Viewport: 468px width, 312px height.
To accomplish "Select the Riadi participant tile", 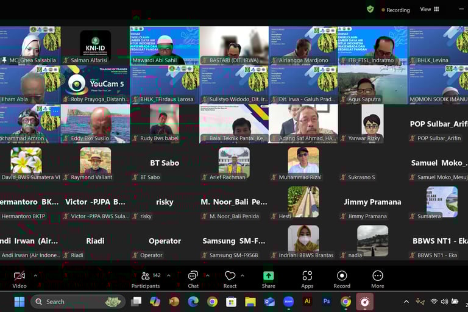I will pyautogui.click(x=95, y=241).
